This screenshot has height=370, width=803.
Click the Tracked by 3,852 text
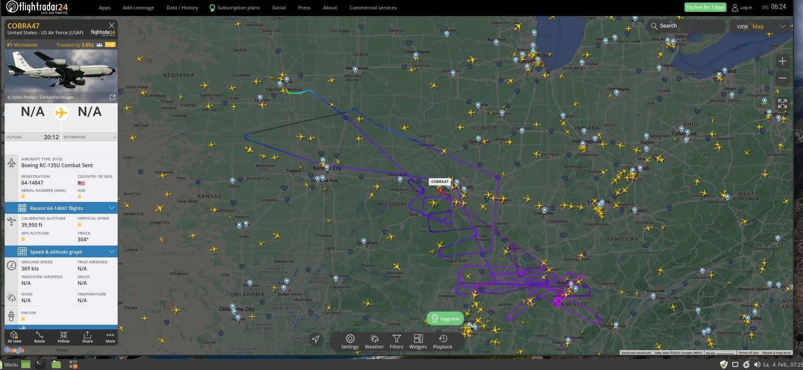(75, 44)
